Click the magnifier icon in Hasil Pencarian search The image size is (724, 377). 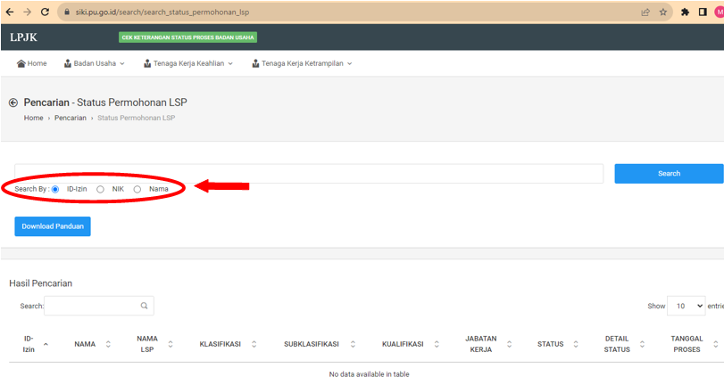tap(144, 306)
